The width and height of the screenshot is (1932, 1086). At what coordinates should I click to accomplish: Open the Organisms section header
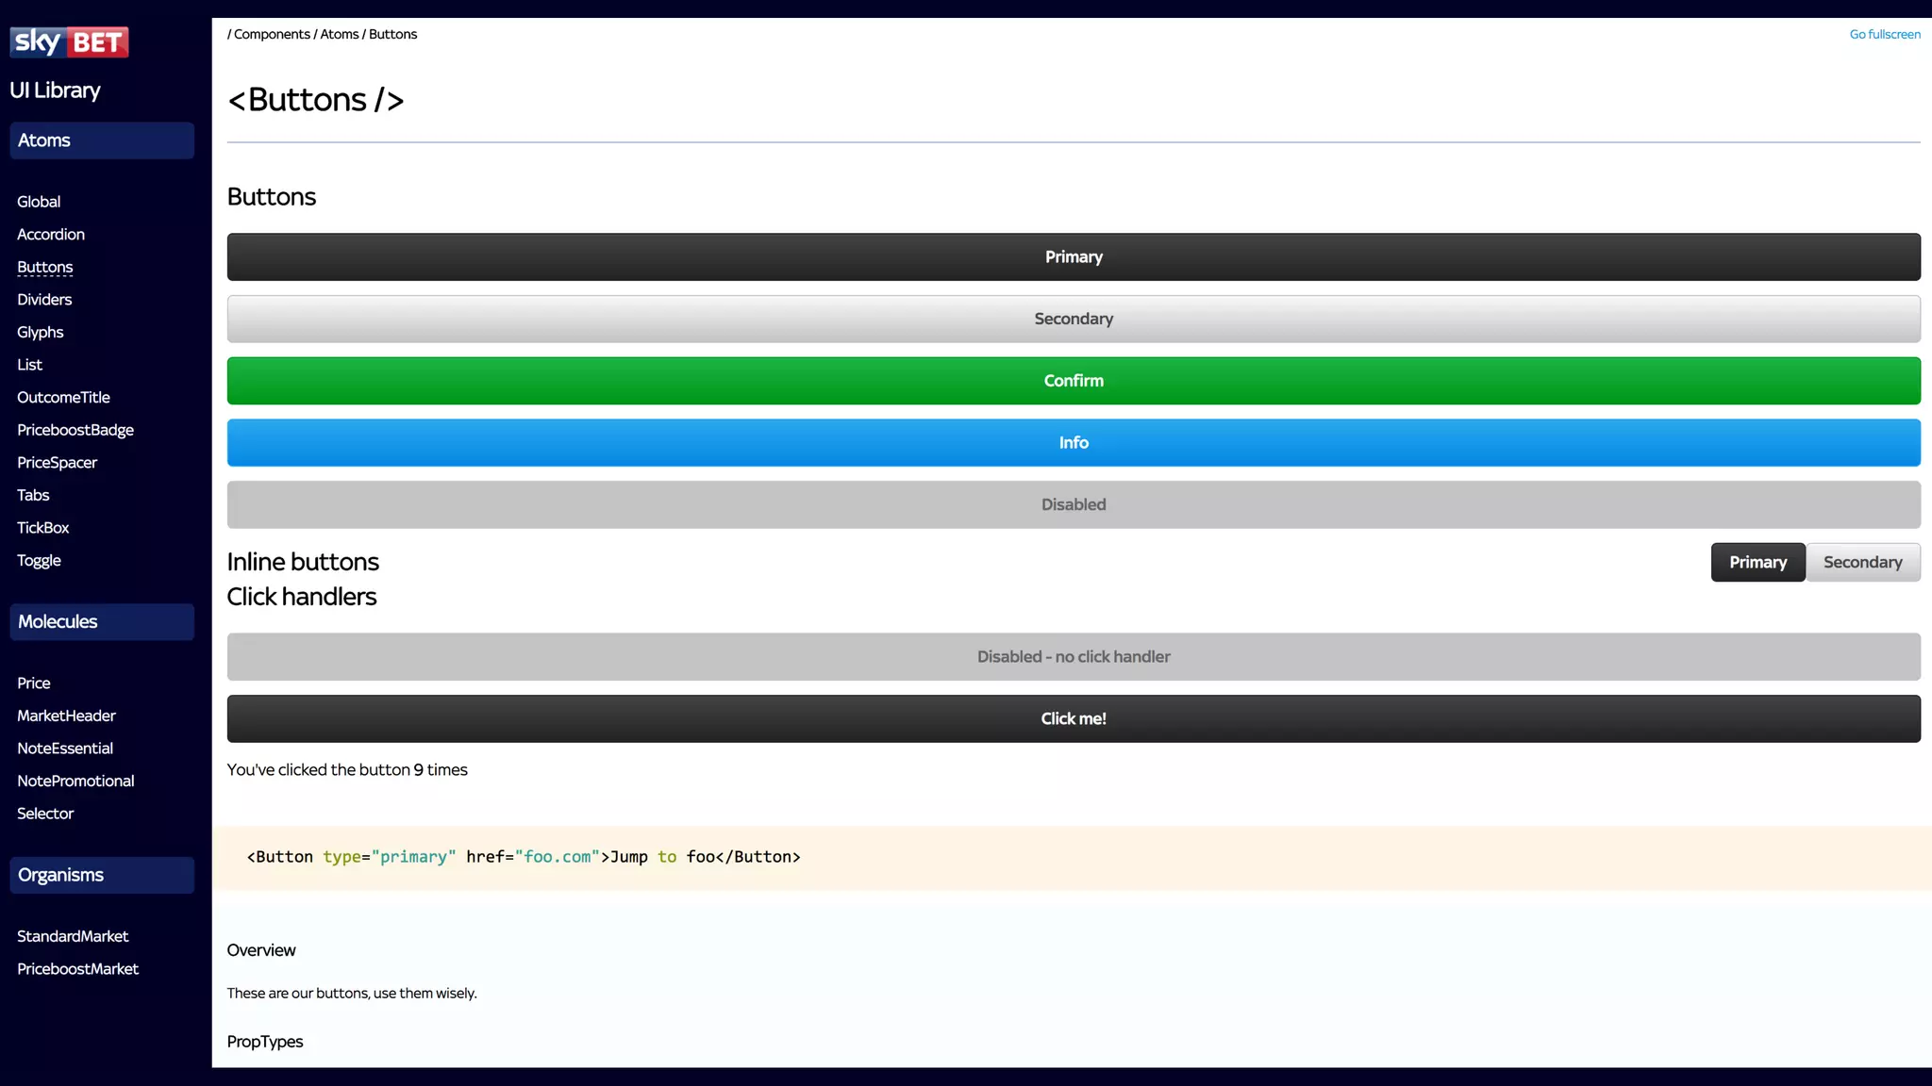(x=102, y=875)
